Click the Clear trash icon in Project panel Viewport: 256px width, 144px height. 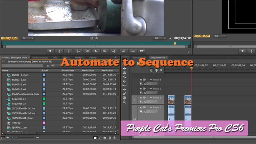tap(114, 138)
